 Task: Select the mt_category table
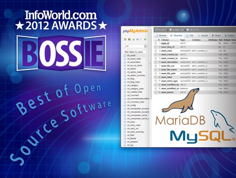coord(133,85)
